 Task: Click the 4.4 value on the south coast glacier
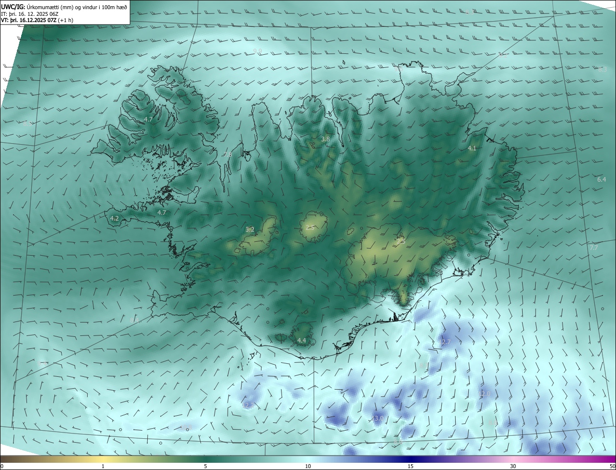click(301, 340)
